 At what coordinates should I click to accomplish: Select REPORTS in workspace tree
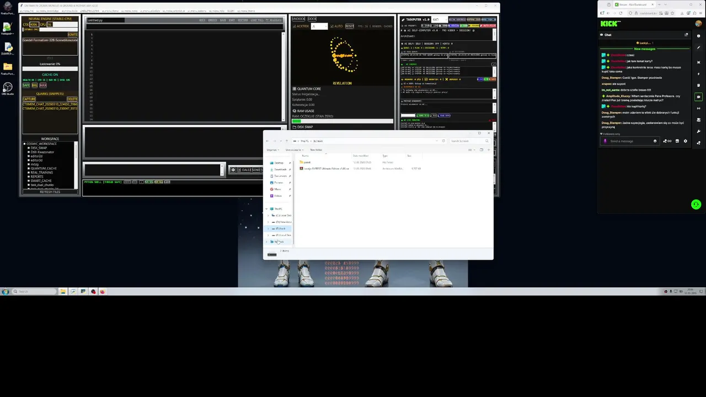coord(37,176)
